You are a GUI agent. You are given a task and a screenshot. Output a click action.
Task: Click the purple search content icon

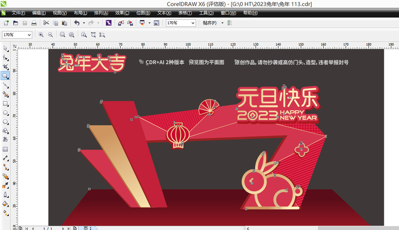pos(109,23)
